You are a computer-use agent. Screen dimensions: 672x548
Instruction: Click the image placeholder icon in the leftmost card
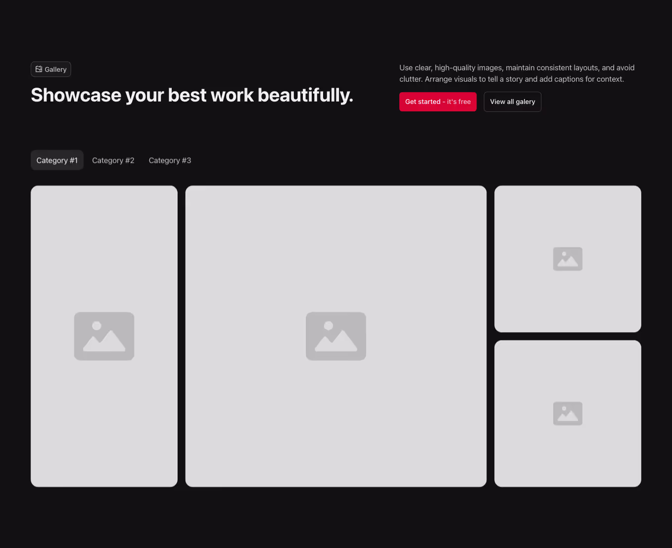coord(104,336)
